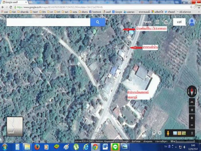Click the my location button
This screenshot has width=201, height=151.
[x=192, y=110]
